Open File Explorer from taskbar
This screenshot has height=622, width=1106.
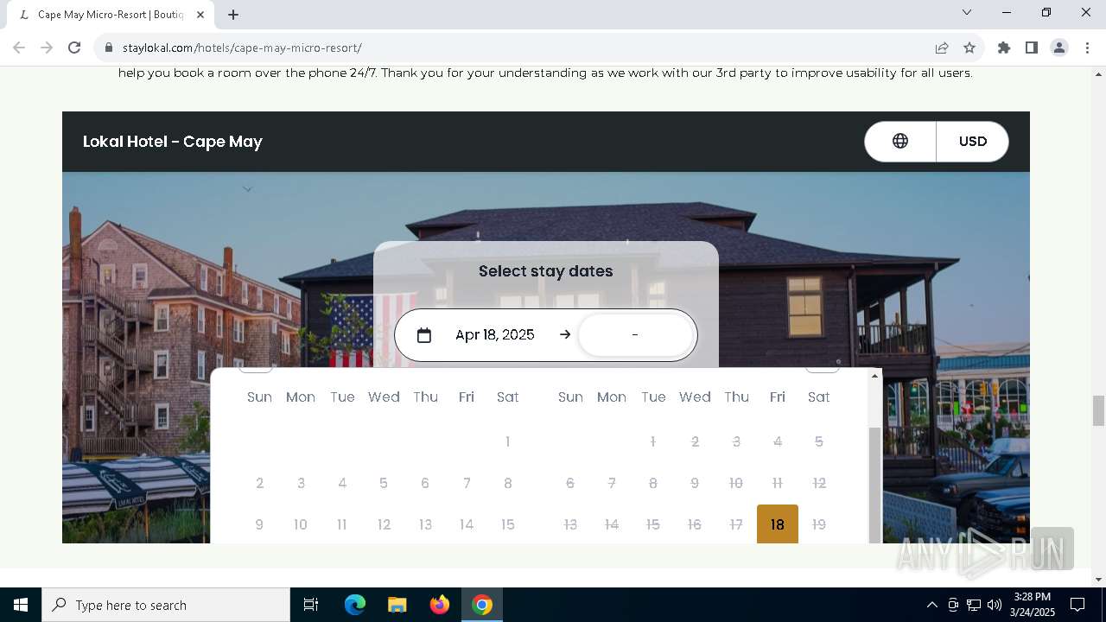(397, 605)
